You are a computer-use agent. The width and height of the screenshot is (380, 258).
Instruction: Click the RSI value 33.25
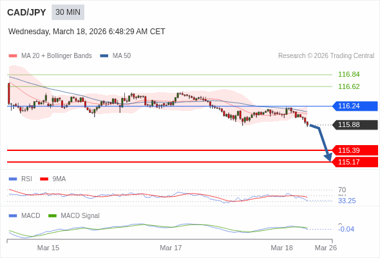tap(347, 201)
